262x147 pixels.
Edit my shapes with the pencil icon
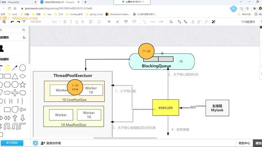24,38
